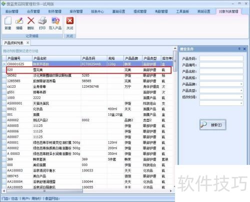Click the 搜索(E) search button
250x202 pixels.
tap(213, 125)
